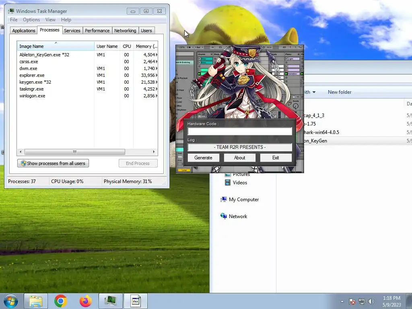Open Action Center flag icon
This screenshot has width=412, height=309.
352,301
